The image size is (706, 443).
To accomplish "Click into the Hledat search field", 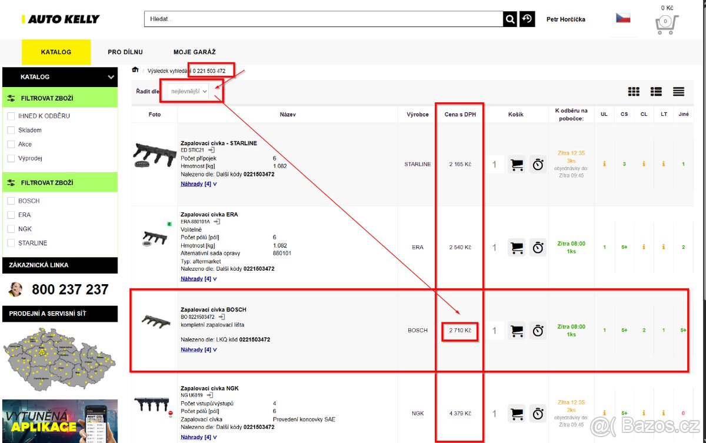I will point(324,19).
